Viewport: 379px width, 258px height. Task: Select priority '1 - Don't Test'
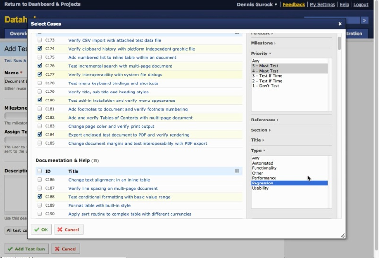[290, 86]
